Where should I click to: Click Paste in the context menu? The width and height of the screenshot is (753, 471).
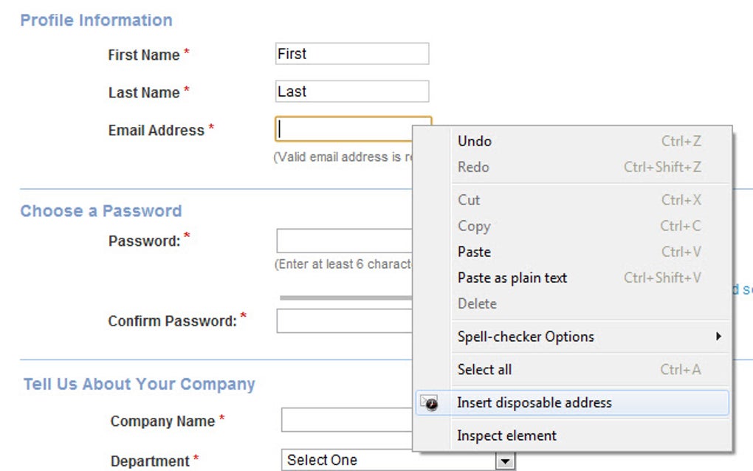click(474, 252)
